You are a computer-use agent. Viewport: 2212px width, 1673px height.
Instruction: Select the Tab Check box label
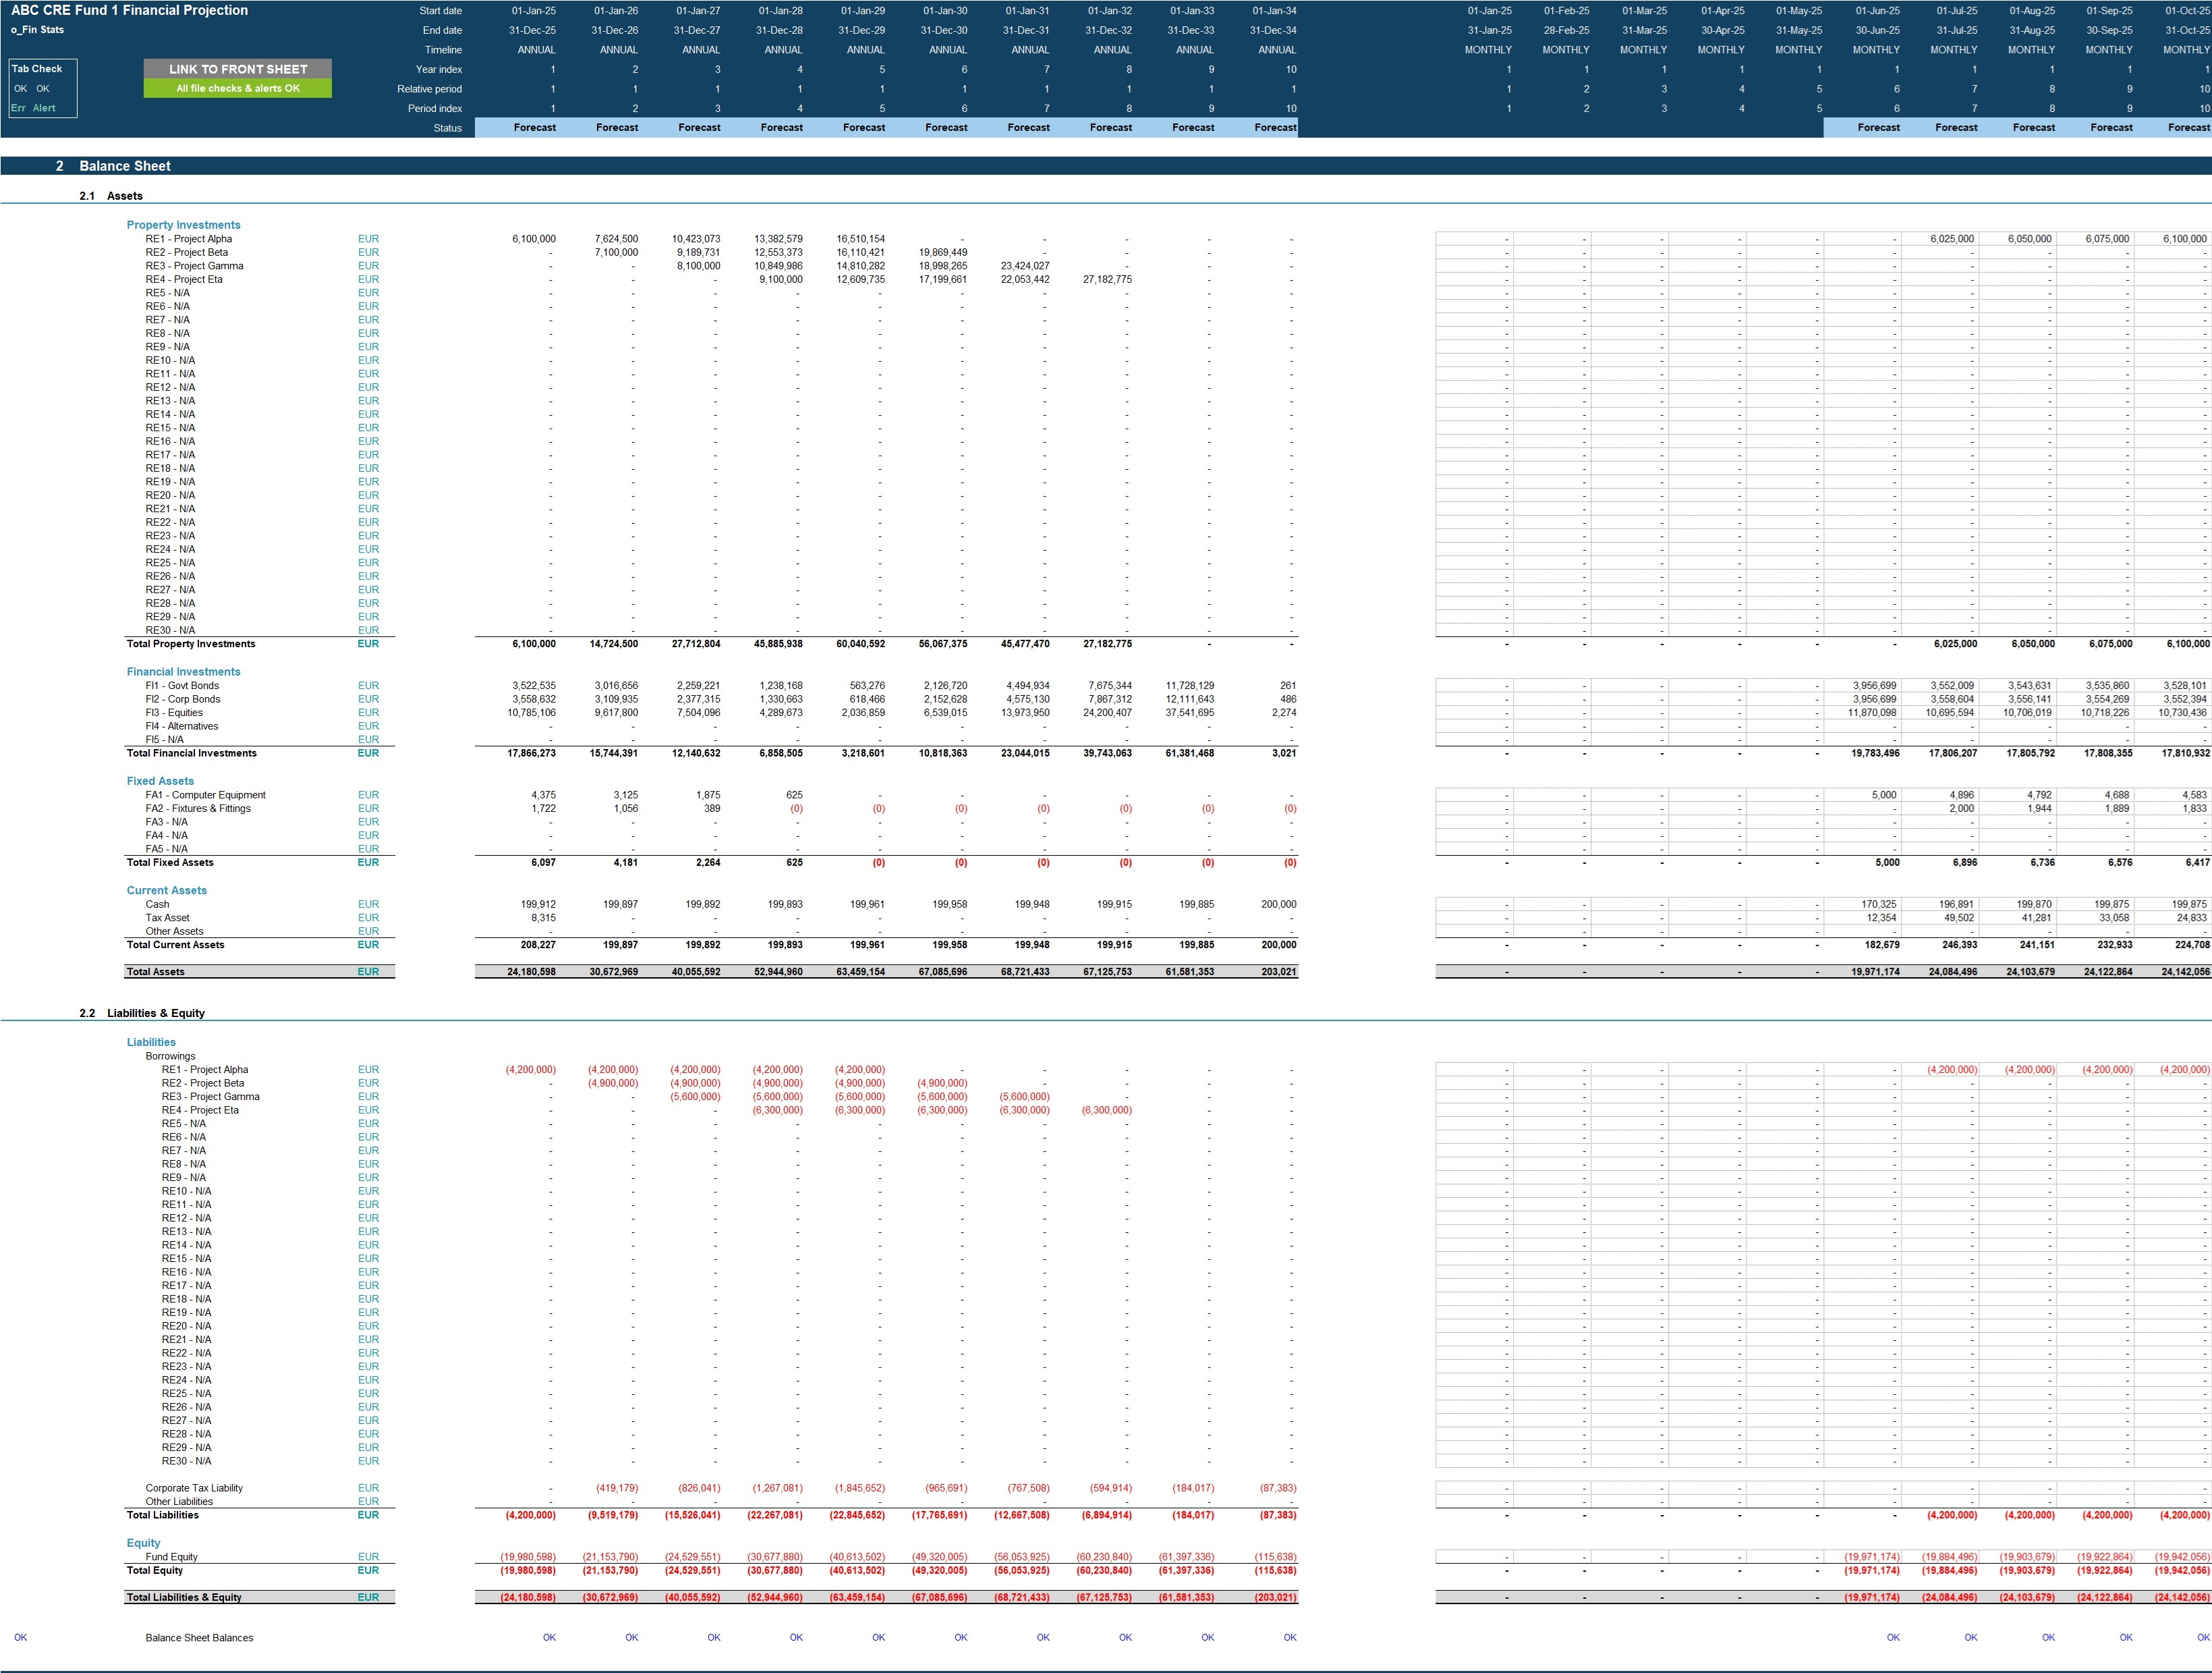(37, 69)
